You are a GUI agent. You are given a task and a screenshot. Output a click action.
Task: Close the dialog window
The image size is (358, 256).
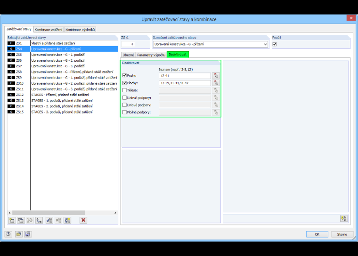(351, 18)
